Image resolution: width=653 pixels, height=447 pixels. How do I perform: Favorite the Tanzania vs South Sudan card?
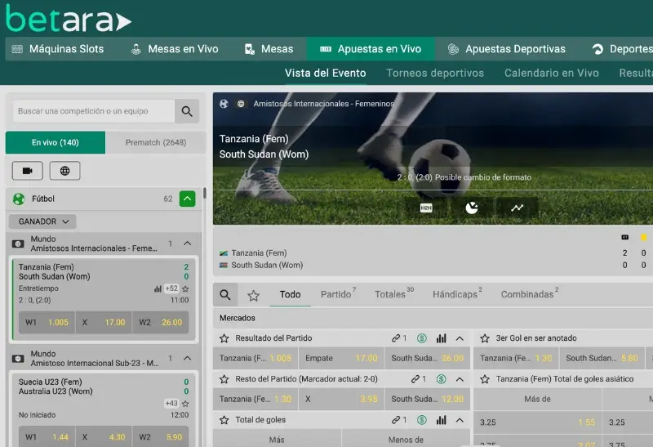(x=186, y=288)
